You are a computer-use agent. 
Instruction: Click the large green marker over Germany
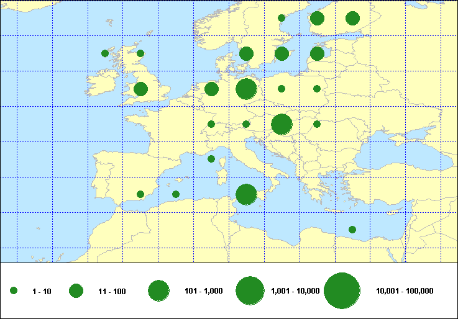pyautogui.click(x=247, y=89)
